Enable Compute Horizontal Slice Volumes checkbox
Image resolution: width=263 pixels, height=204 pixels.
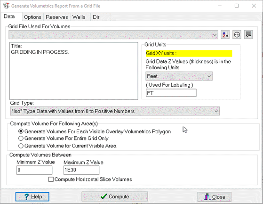point(51,180)
